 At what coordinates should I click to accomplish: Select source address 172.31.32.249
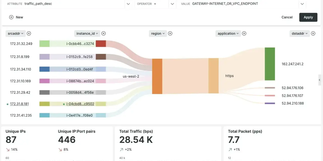[x=21, y=44]
